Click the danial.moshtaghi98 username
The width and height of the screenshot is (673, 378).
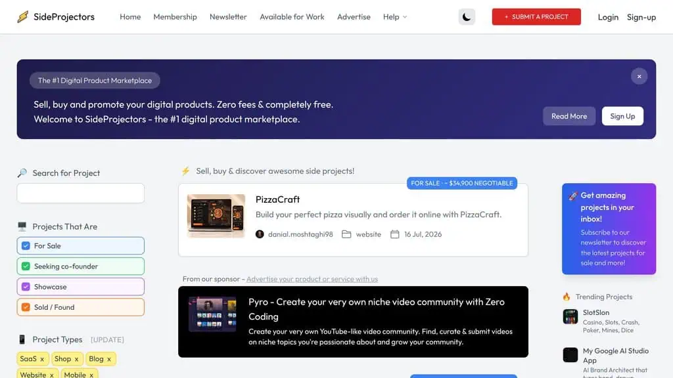click(300, 234)
